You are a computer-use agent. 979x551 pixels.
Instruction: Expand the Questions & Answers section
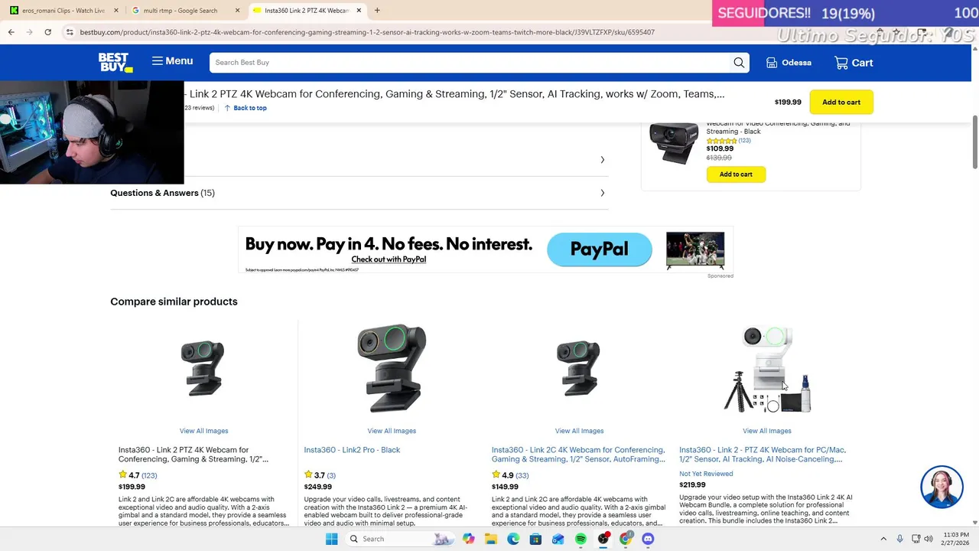point(359,193)
